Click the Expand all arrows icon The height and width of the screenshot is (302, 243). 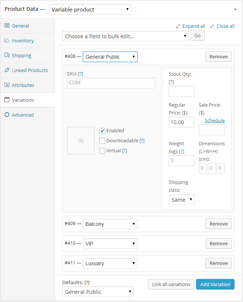pyautogui.click(x=178, y=26)
